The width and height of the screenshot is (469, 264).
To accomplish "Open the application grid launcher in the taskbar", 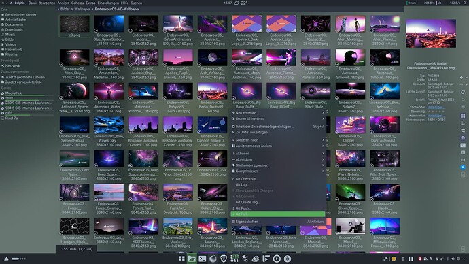I will 181,259.
